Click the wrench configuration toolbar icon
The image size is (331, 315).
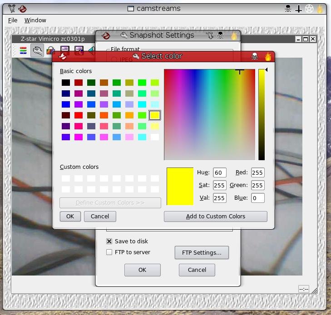[x=37, y=50]
